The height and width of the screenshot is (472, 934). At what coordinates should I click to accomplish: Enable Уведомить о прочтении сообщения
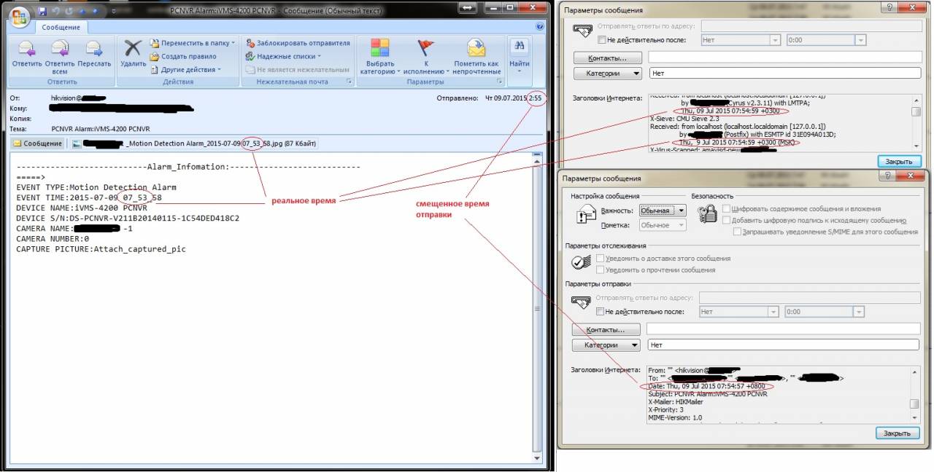[600, 270]
